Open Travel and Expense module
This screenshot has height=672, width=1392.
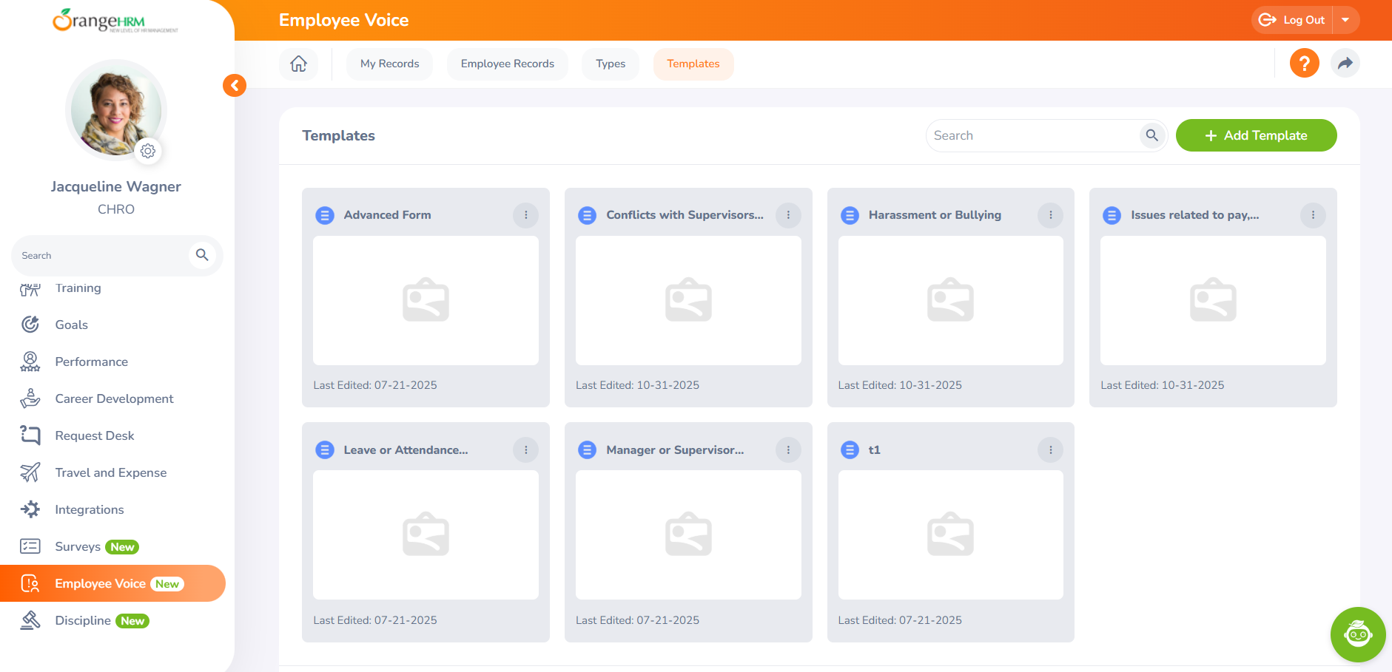click(x=110, y=472)
